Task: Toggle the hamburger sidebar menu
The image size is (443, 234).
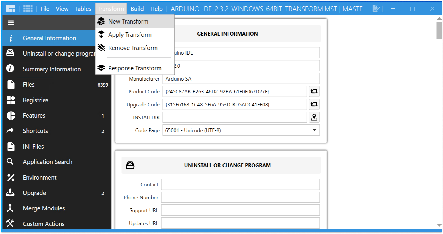Action: pyautogui.click(x=11, y=23)
